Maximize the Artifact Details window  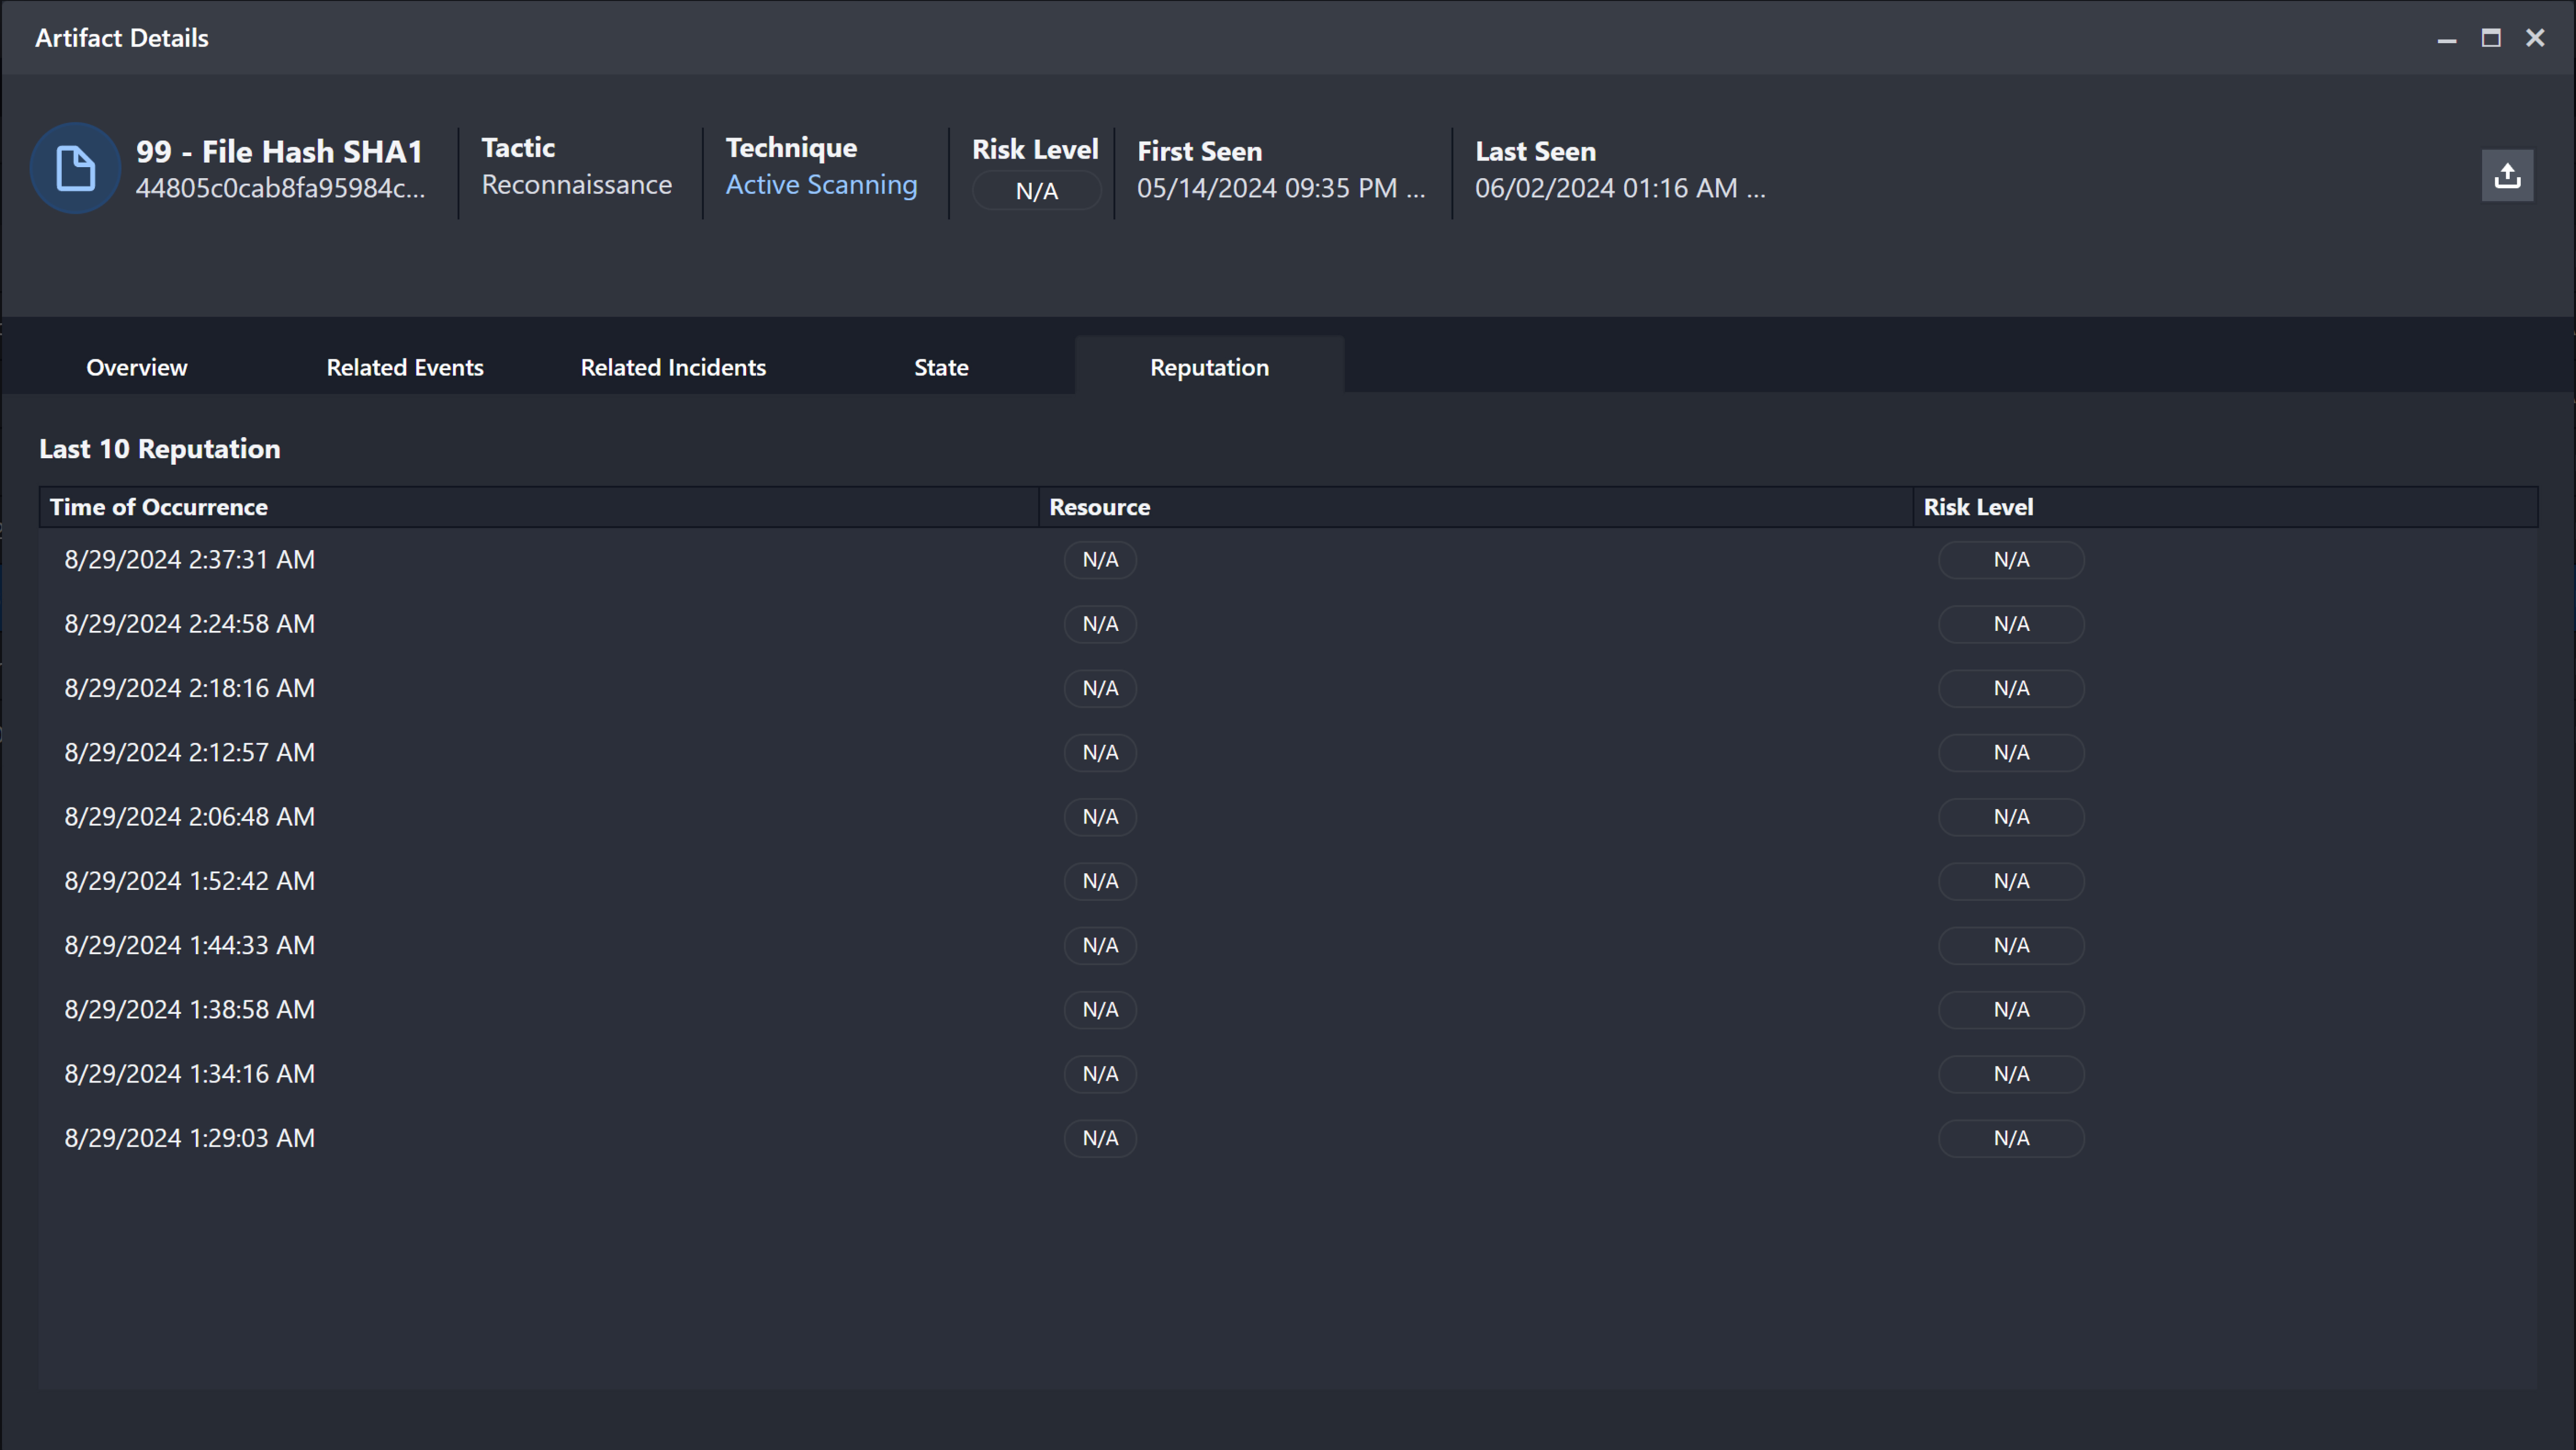[x=2491, y=38]
